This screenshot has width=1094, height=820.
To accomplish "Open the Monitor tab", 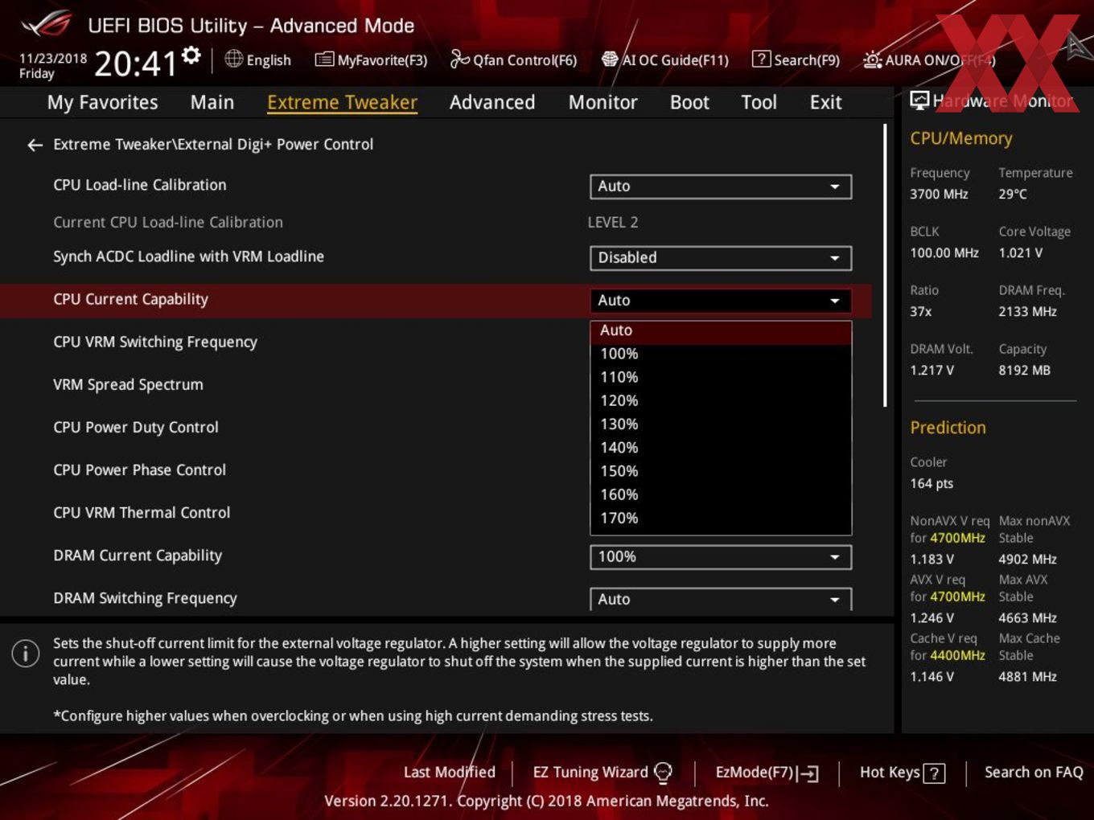I will [603, 102].
